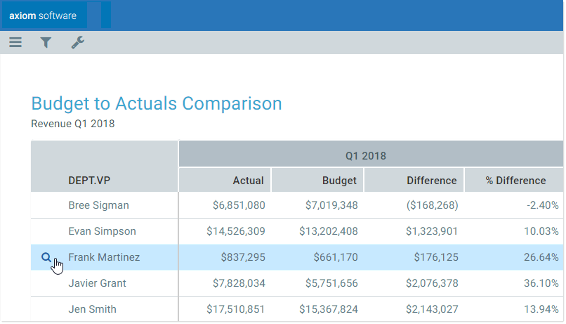The height and width of the screenshot is (324, 566).
Task: Open the filter funnel icon
Action: pyautogui.click(x=46, y=43)
